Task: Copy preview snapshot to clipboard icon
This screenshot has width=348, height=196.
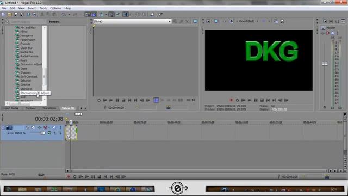Action: pos(276,21)
